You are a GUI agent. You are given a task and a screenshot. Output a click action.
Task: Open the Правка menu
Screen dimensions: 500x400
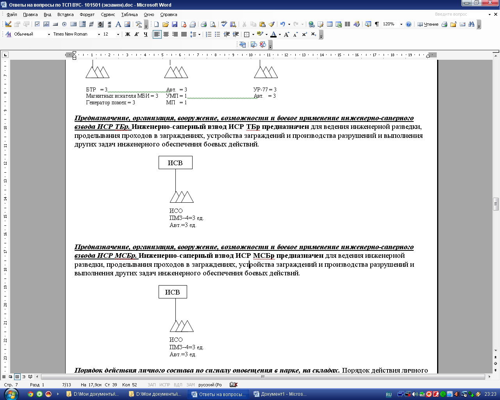click(30, 14)
